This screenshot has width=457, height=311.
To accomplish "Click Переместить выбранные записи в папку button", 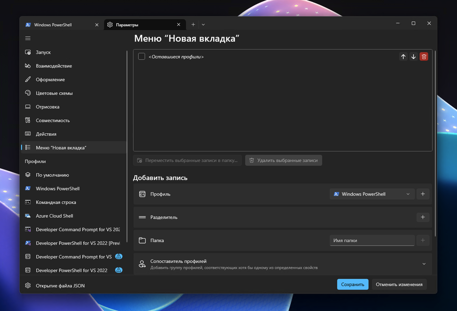I will click(x=187, y=160).
